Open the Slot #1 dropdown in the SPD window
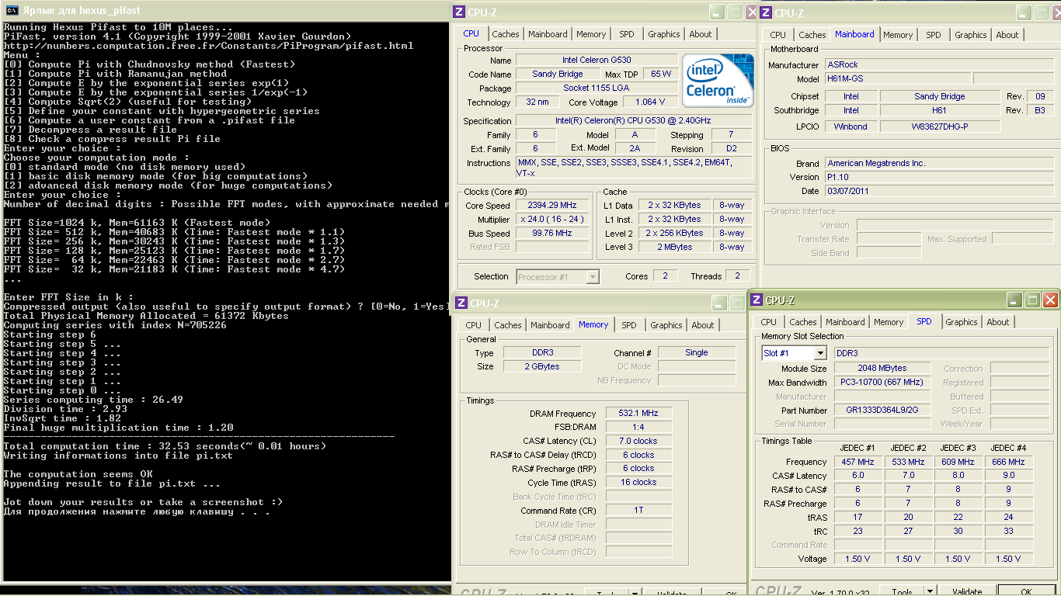 (x=819, y=353)
